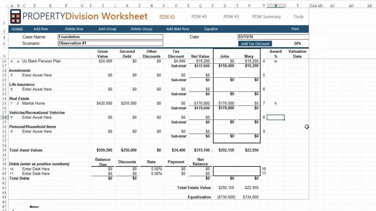This screenshot has height=211, width=376.
Task: Click Delete Group in the toolbar
Action: click(x=141, y=29)
